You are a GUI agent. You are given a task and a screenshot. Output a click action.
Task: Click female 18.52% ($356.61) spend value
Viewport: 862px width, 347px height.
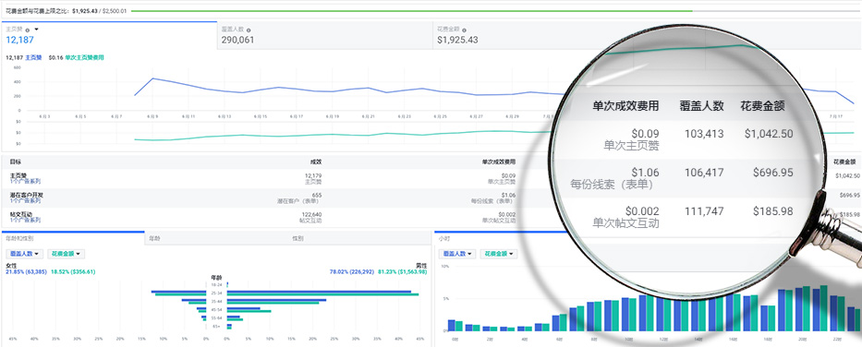pyautogui.click(x=73, y=271)
